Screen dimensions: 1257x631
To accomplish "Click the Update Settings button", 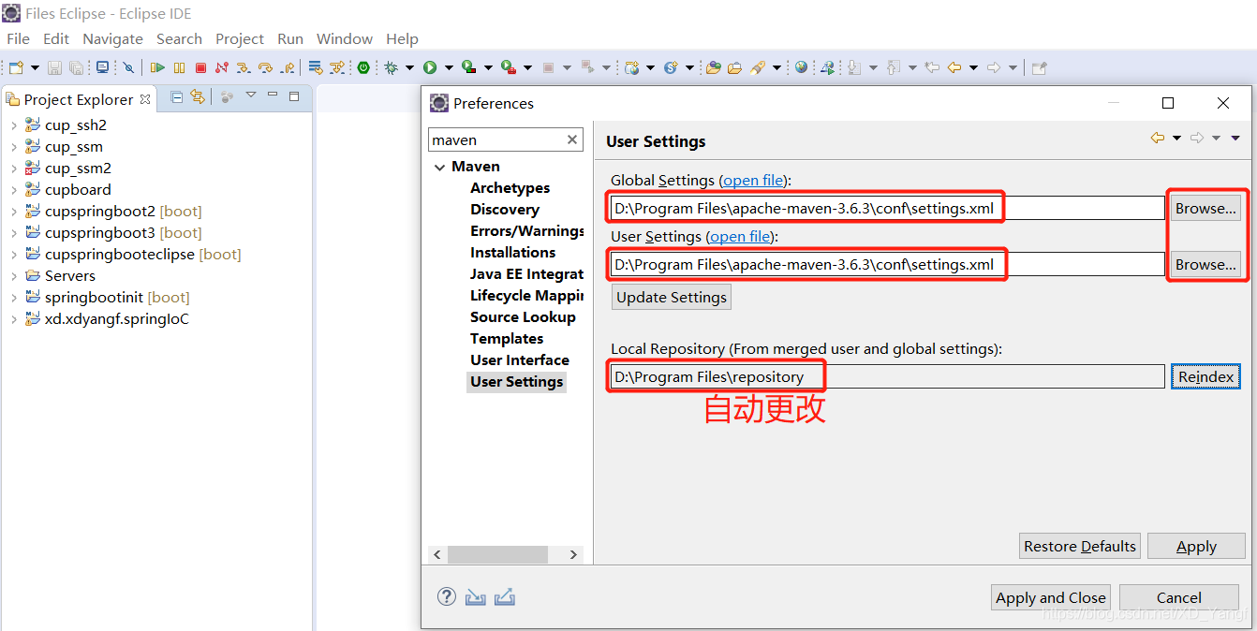I will [x=672, y=297].
